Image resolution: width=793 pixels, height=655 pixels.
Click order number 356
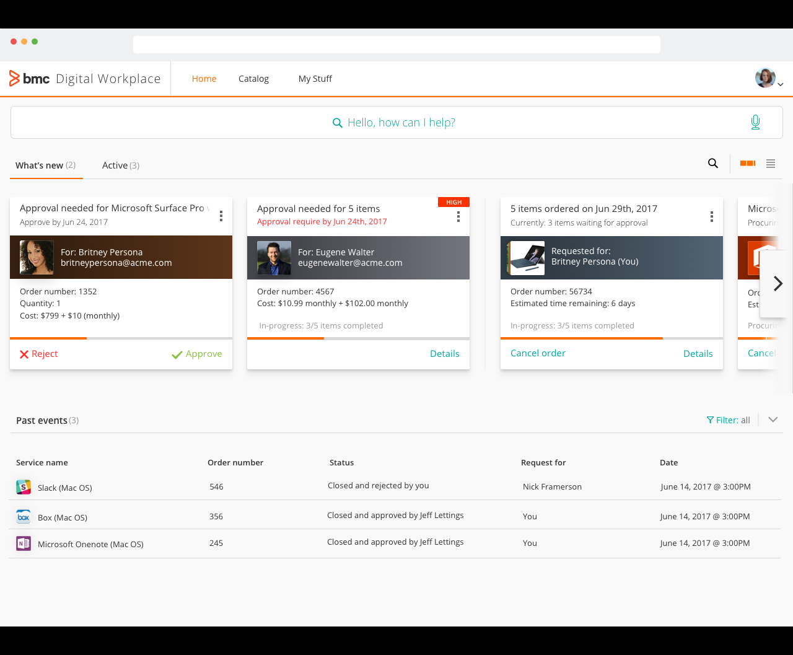click(x=216, y=516)
